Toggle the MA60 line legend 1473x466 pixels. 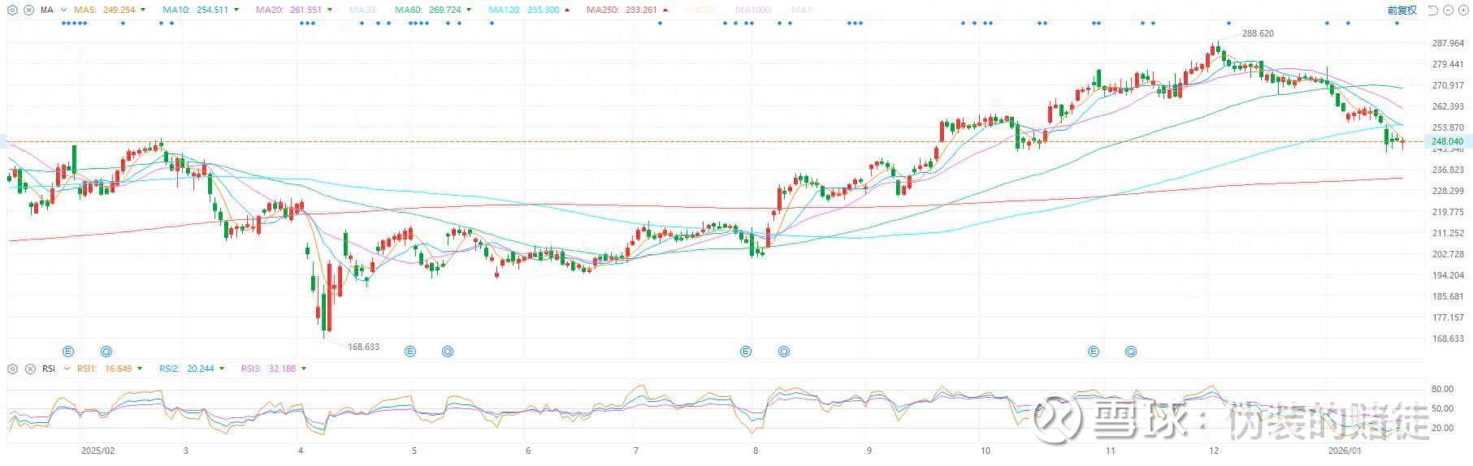click(409, 10)
